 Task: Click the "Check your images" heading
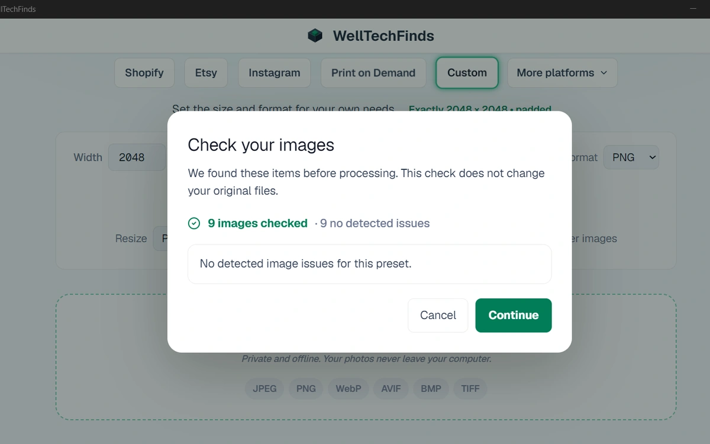tap(261, 145)
